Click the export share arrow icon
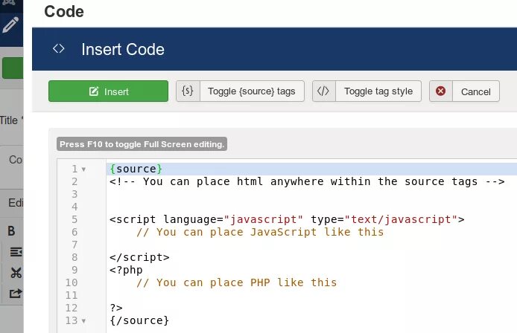This screenshot has width=517, height=333. pyautogui.click(x=16, y=293)
